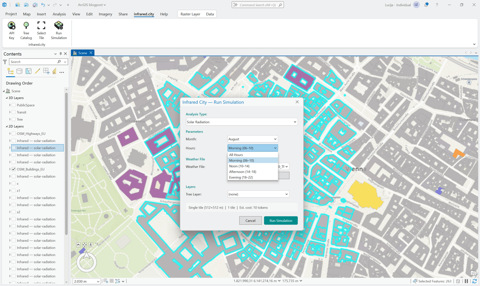The height and width of the screenshot is (286, 480).
Task: Open the Map ribbon tab
Action: [x=27, y=14]
